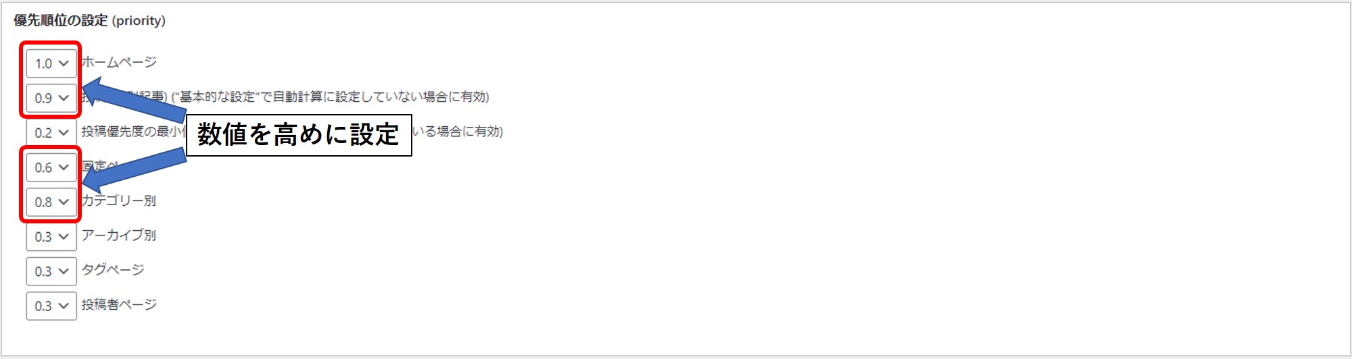The image size is (1352, 359).
Task: Click the 投稿優先度の最小値 label text
Action: (x=132, y=132)
